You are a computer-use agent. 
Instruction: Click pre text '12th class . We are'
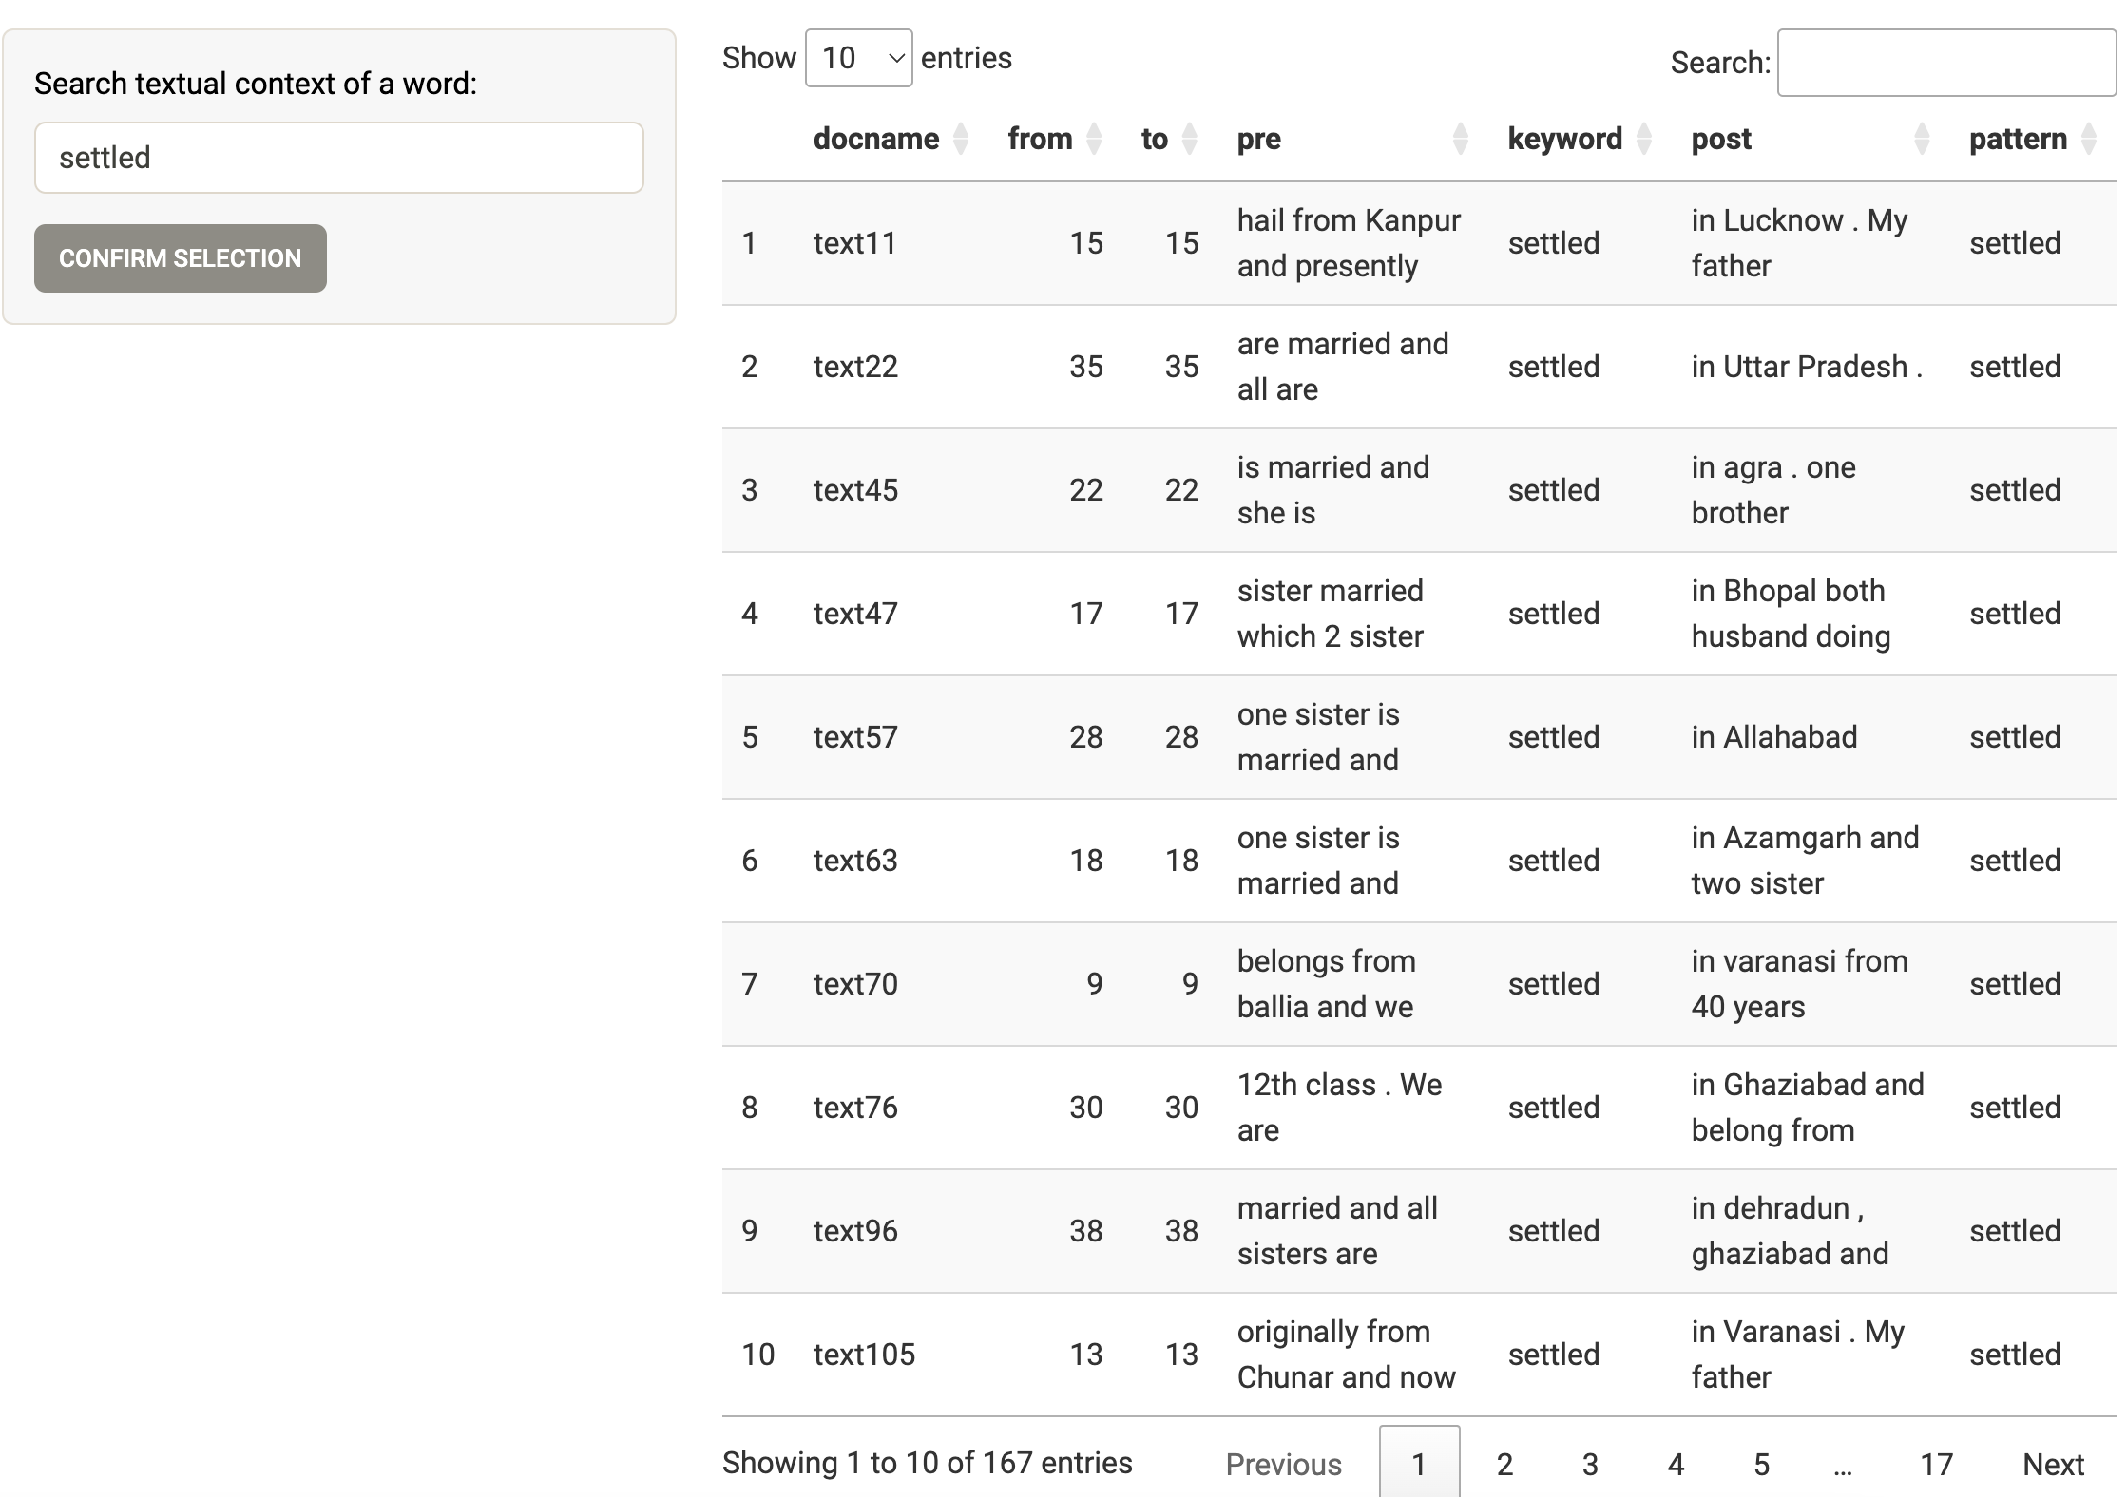tap(1340, 1108)
